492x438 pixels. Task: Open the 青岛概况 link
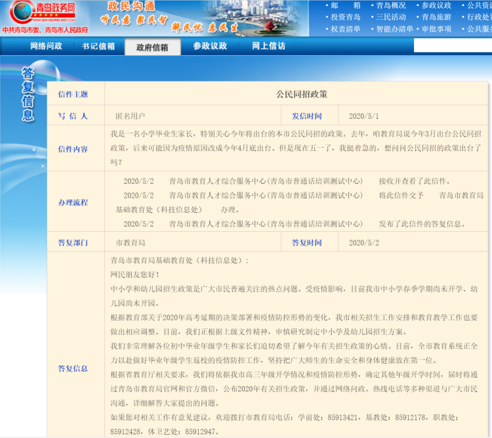click(x=391, y=5)
